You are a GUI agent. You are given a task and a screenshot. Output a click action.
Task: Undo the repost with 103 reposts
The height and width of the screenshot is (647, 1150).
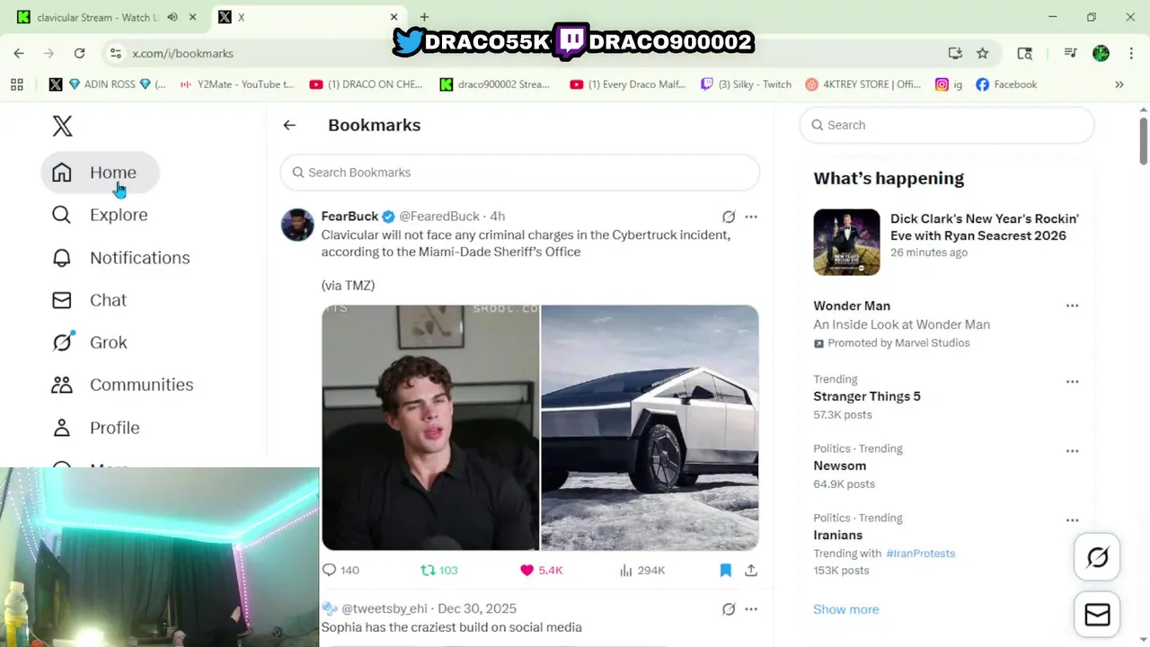pyautogui.click(x=429, y=571)
